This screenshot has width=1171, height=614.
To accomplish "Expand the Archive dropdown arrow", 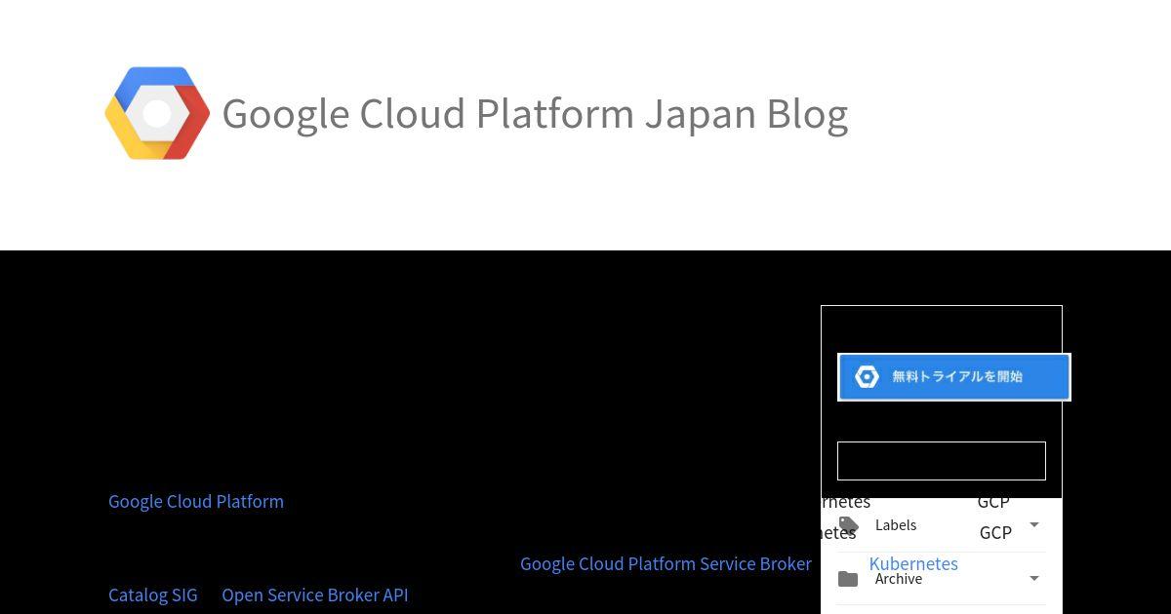I will coord(1034,578).
